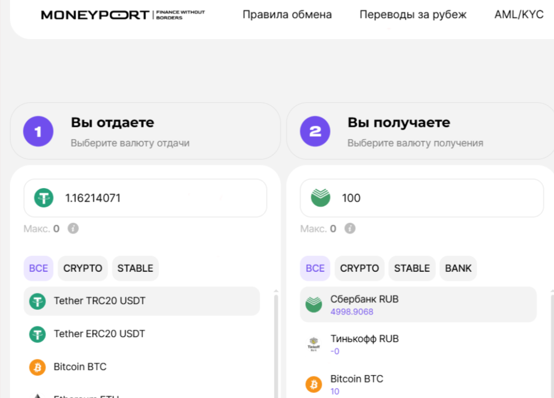Viewport: 554px width, 398px height.
Task: Click the receive Макс. 0 limit label
Action: pyautogui.click(x=318, y=229)
